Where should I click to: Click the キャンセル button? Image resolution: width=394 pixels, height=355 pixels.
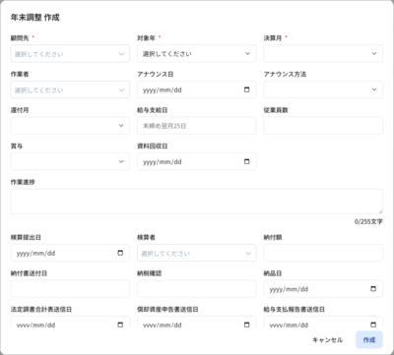coord(327,340)
